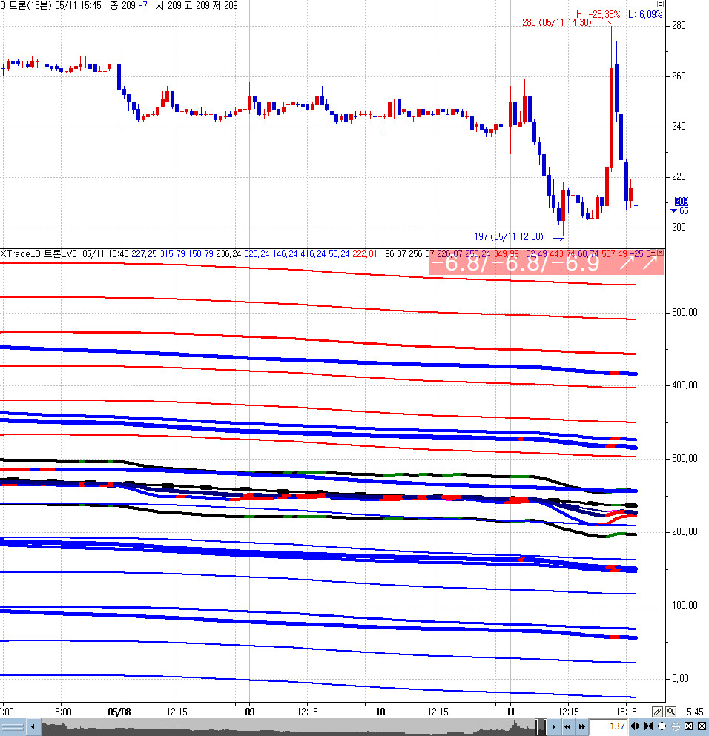Click the candle count field showing 137
Screen dimensions: 709x736
(609, 727)
